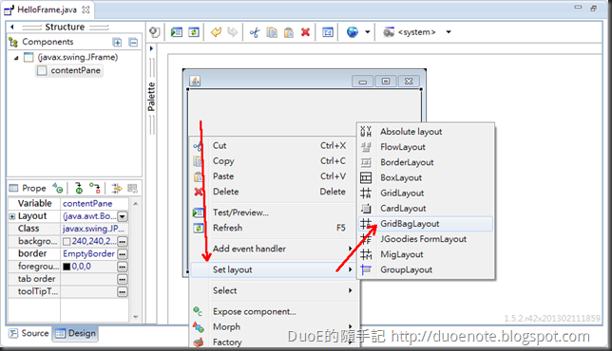
Task: Open the Layout property dropdown
Action: tap(123, 216)
